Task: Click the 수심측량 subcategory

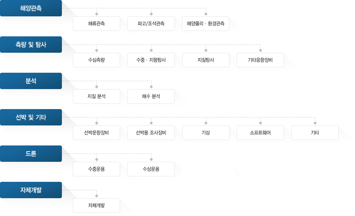Action: tap(96, 60)
